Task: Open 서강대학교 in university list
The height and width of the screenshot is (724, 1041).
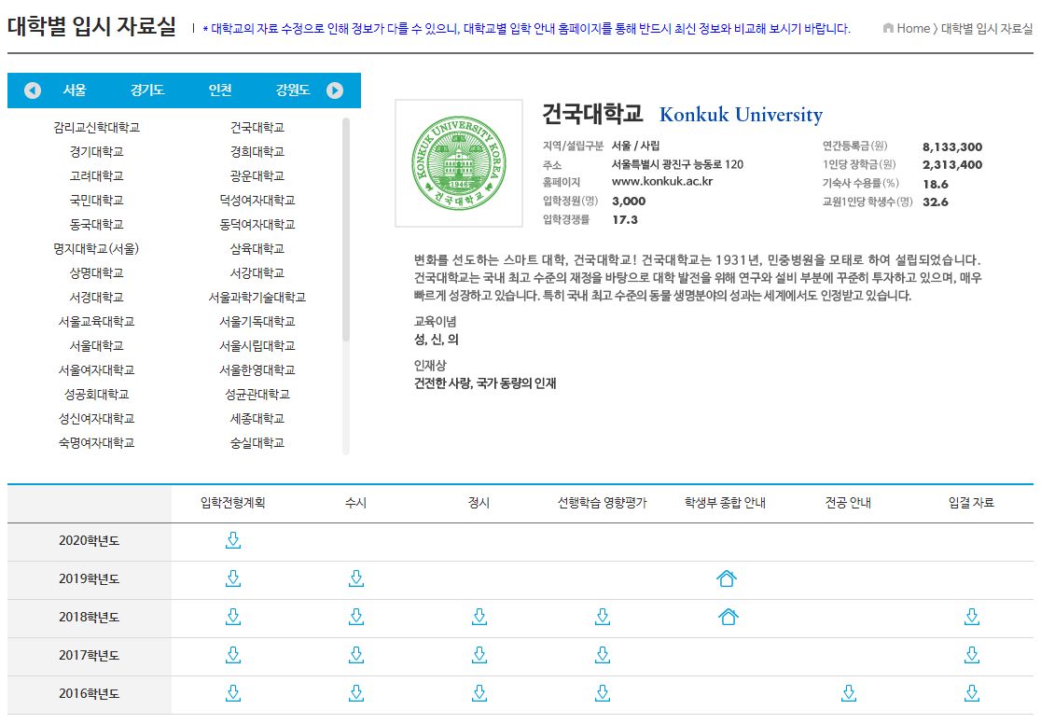Action: pos(257,273)
